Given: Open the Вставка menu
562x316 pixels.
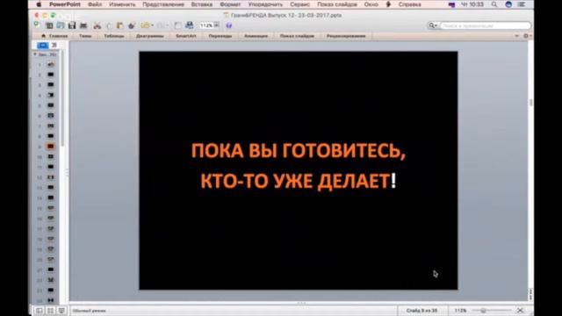Looking at the screenshot, I should click(202, 4).
